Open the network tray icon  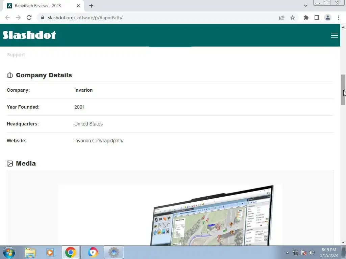click(x=295, y=253)
